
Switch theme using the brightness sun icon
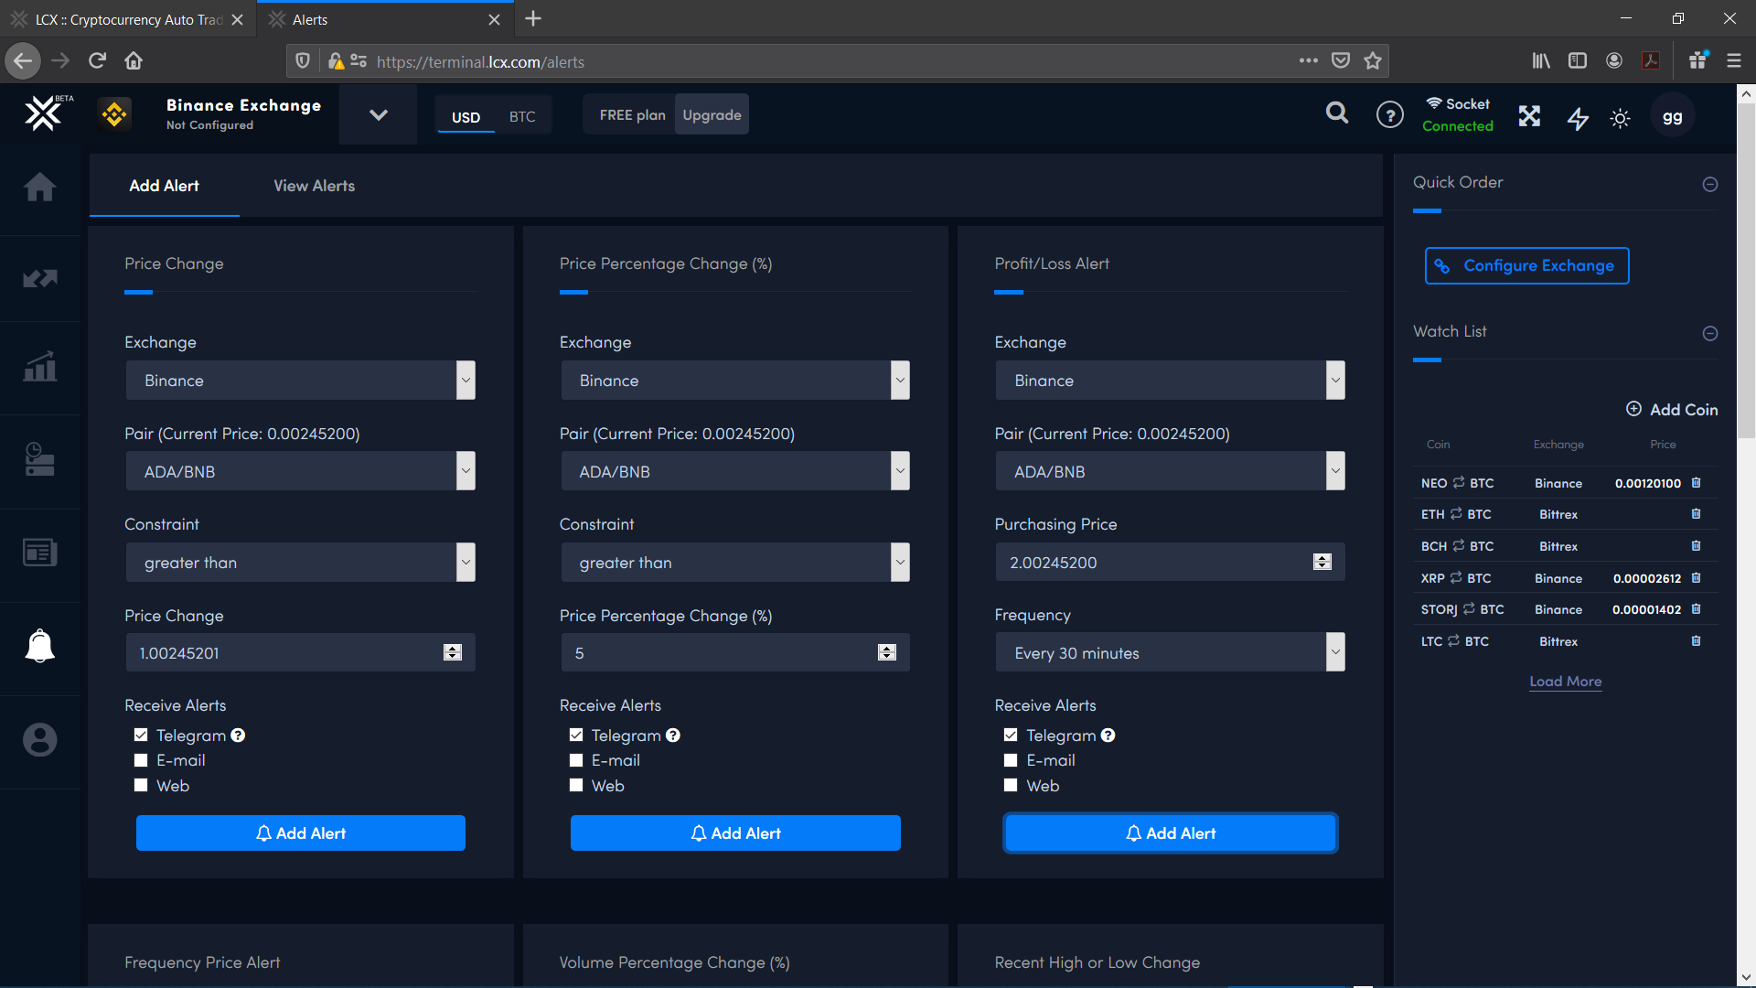click(x=1620, y=119)
